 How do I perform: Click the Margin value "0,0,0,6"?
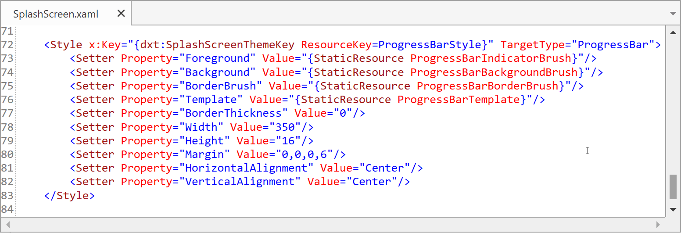point(304,154)
